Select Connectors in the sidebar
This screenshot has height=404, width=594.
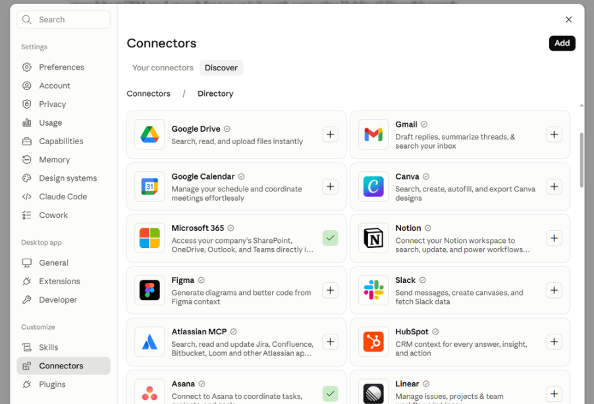[x=63, y=366]
